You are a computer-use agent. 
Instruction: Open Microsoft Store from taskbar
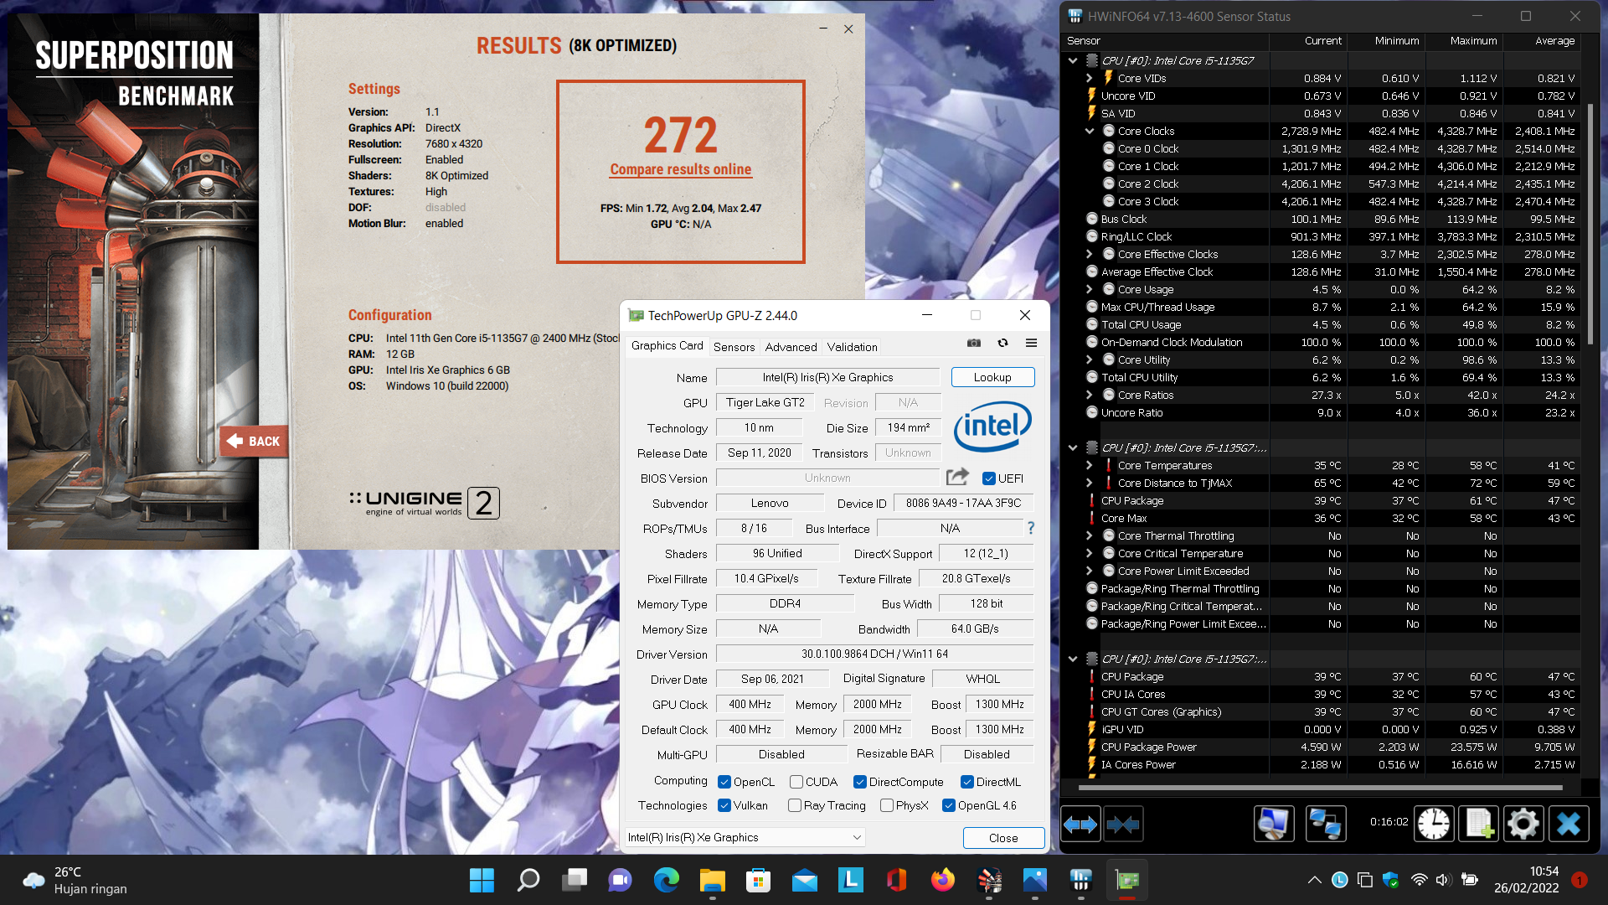[758, 880]
